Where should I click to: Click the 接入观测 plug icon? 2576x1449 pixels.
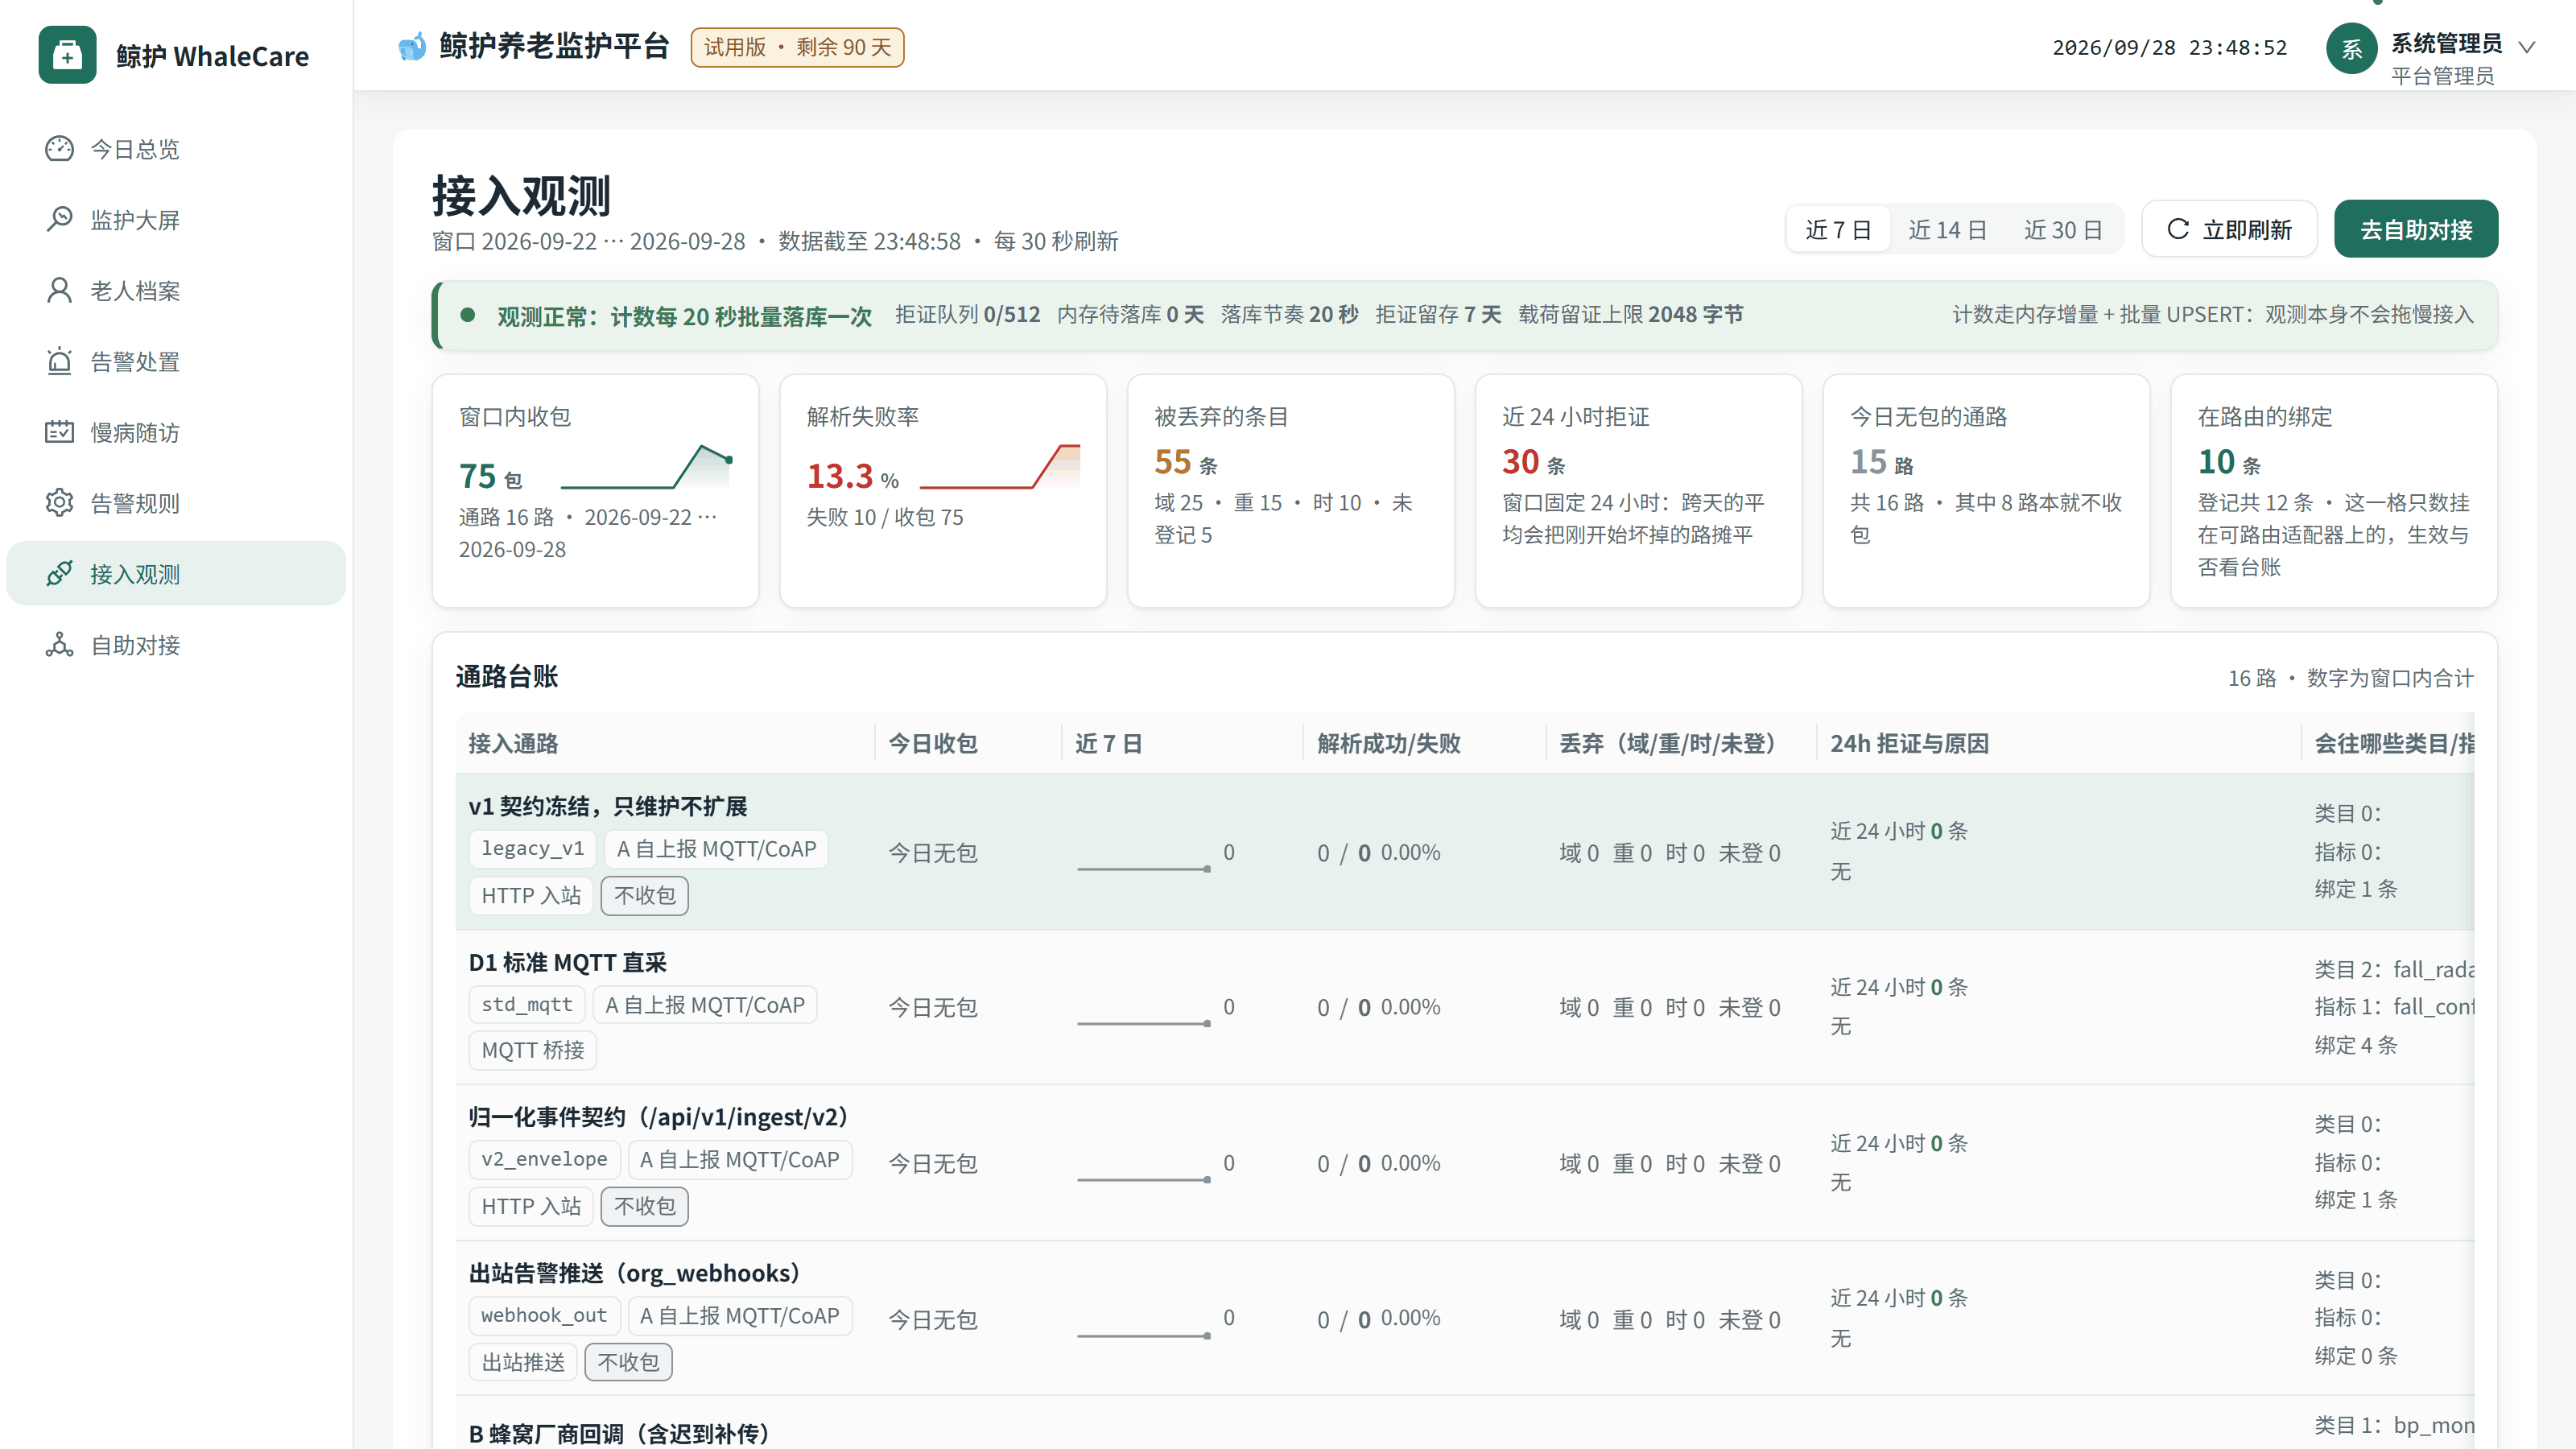coord(59,573)
